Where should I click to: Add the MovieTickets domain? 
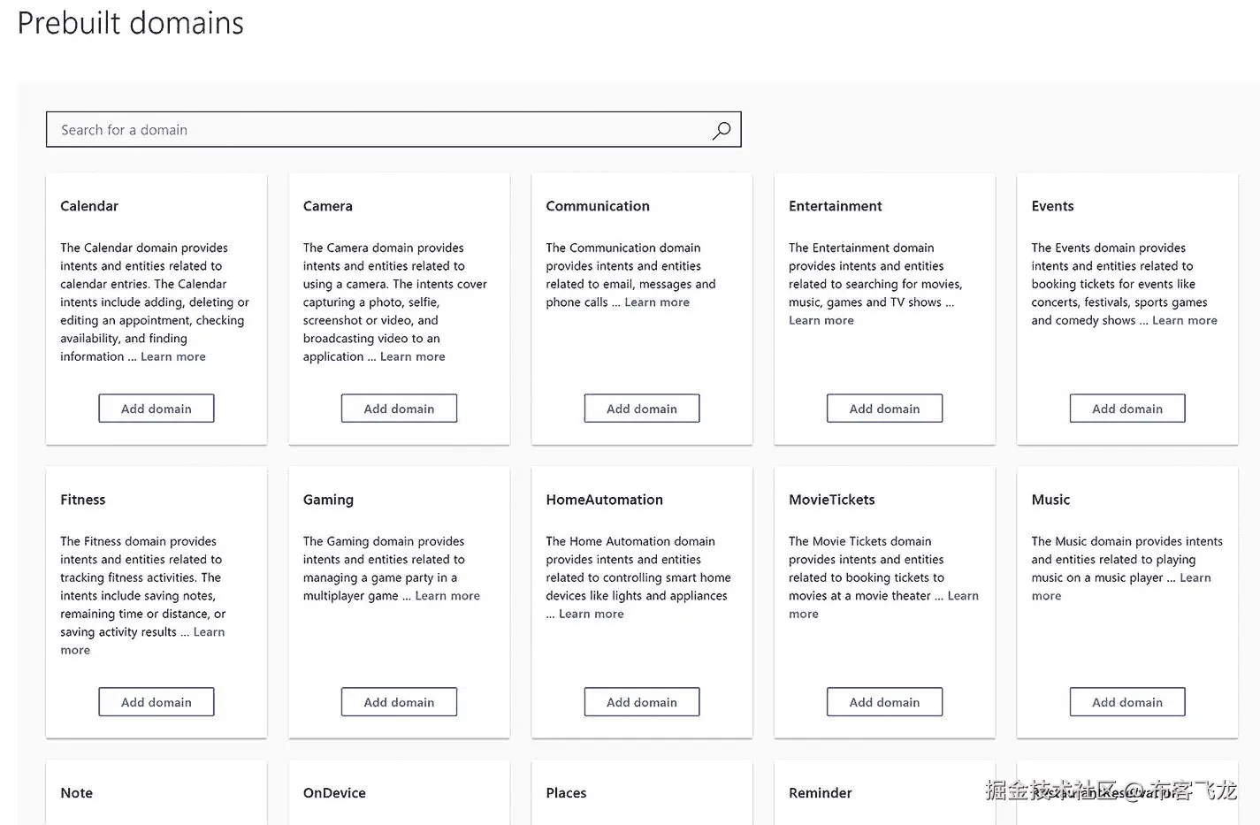coord(884,702)
